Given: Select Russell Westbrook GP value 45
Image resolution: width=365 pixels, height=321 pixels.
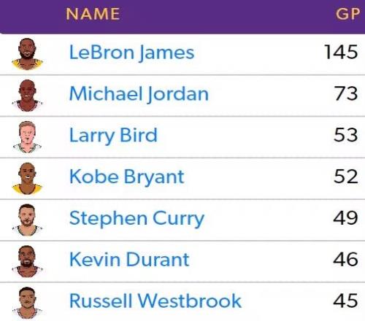Looking at the screenshot, I should coord(345,301).
